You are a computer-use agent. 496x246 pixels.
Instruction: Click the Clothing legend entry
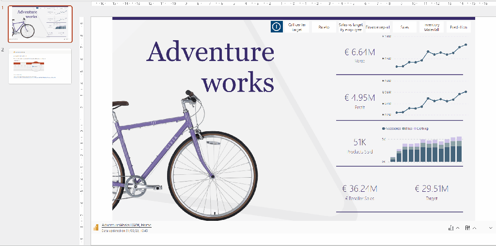421,129
